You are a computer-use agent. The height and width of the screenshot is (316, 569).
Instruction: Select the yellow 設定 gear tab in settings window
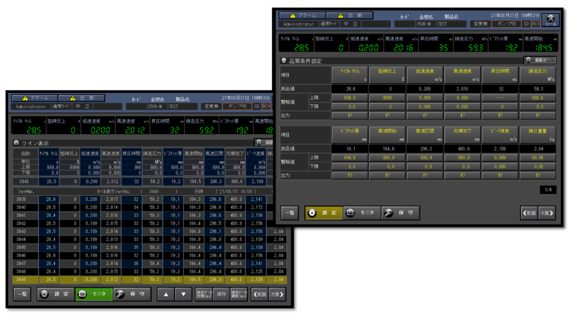(324, 213)
